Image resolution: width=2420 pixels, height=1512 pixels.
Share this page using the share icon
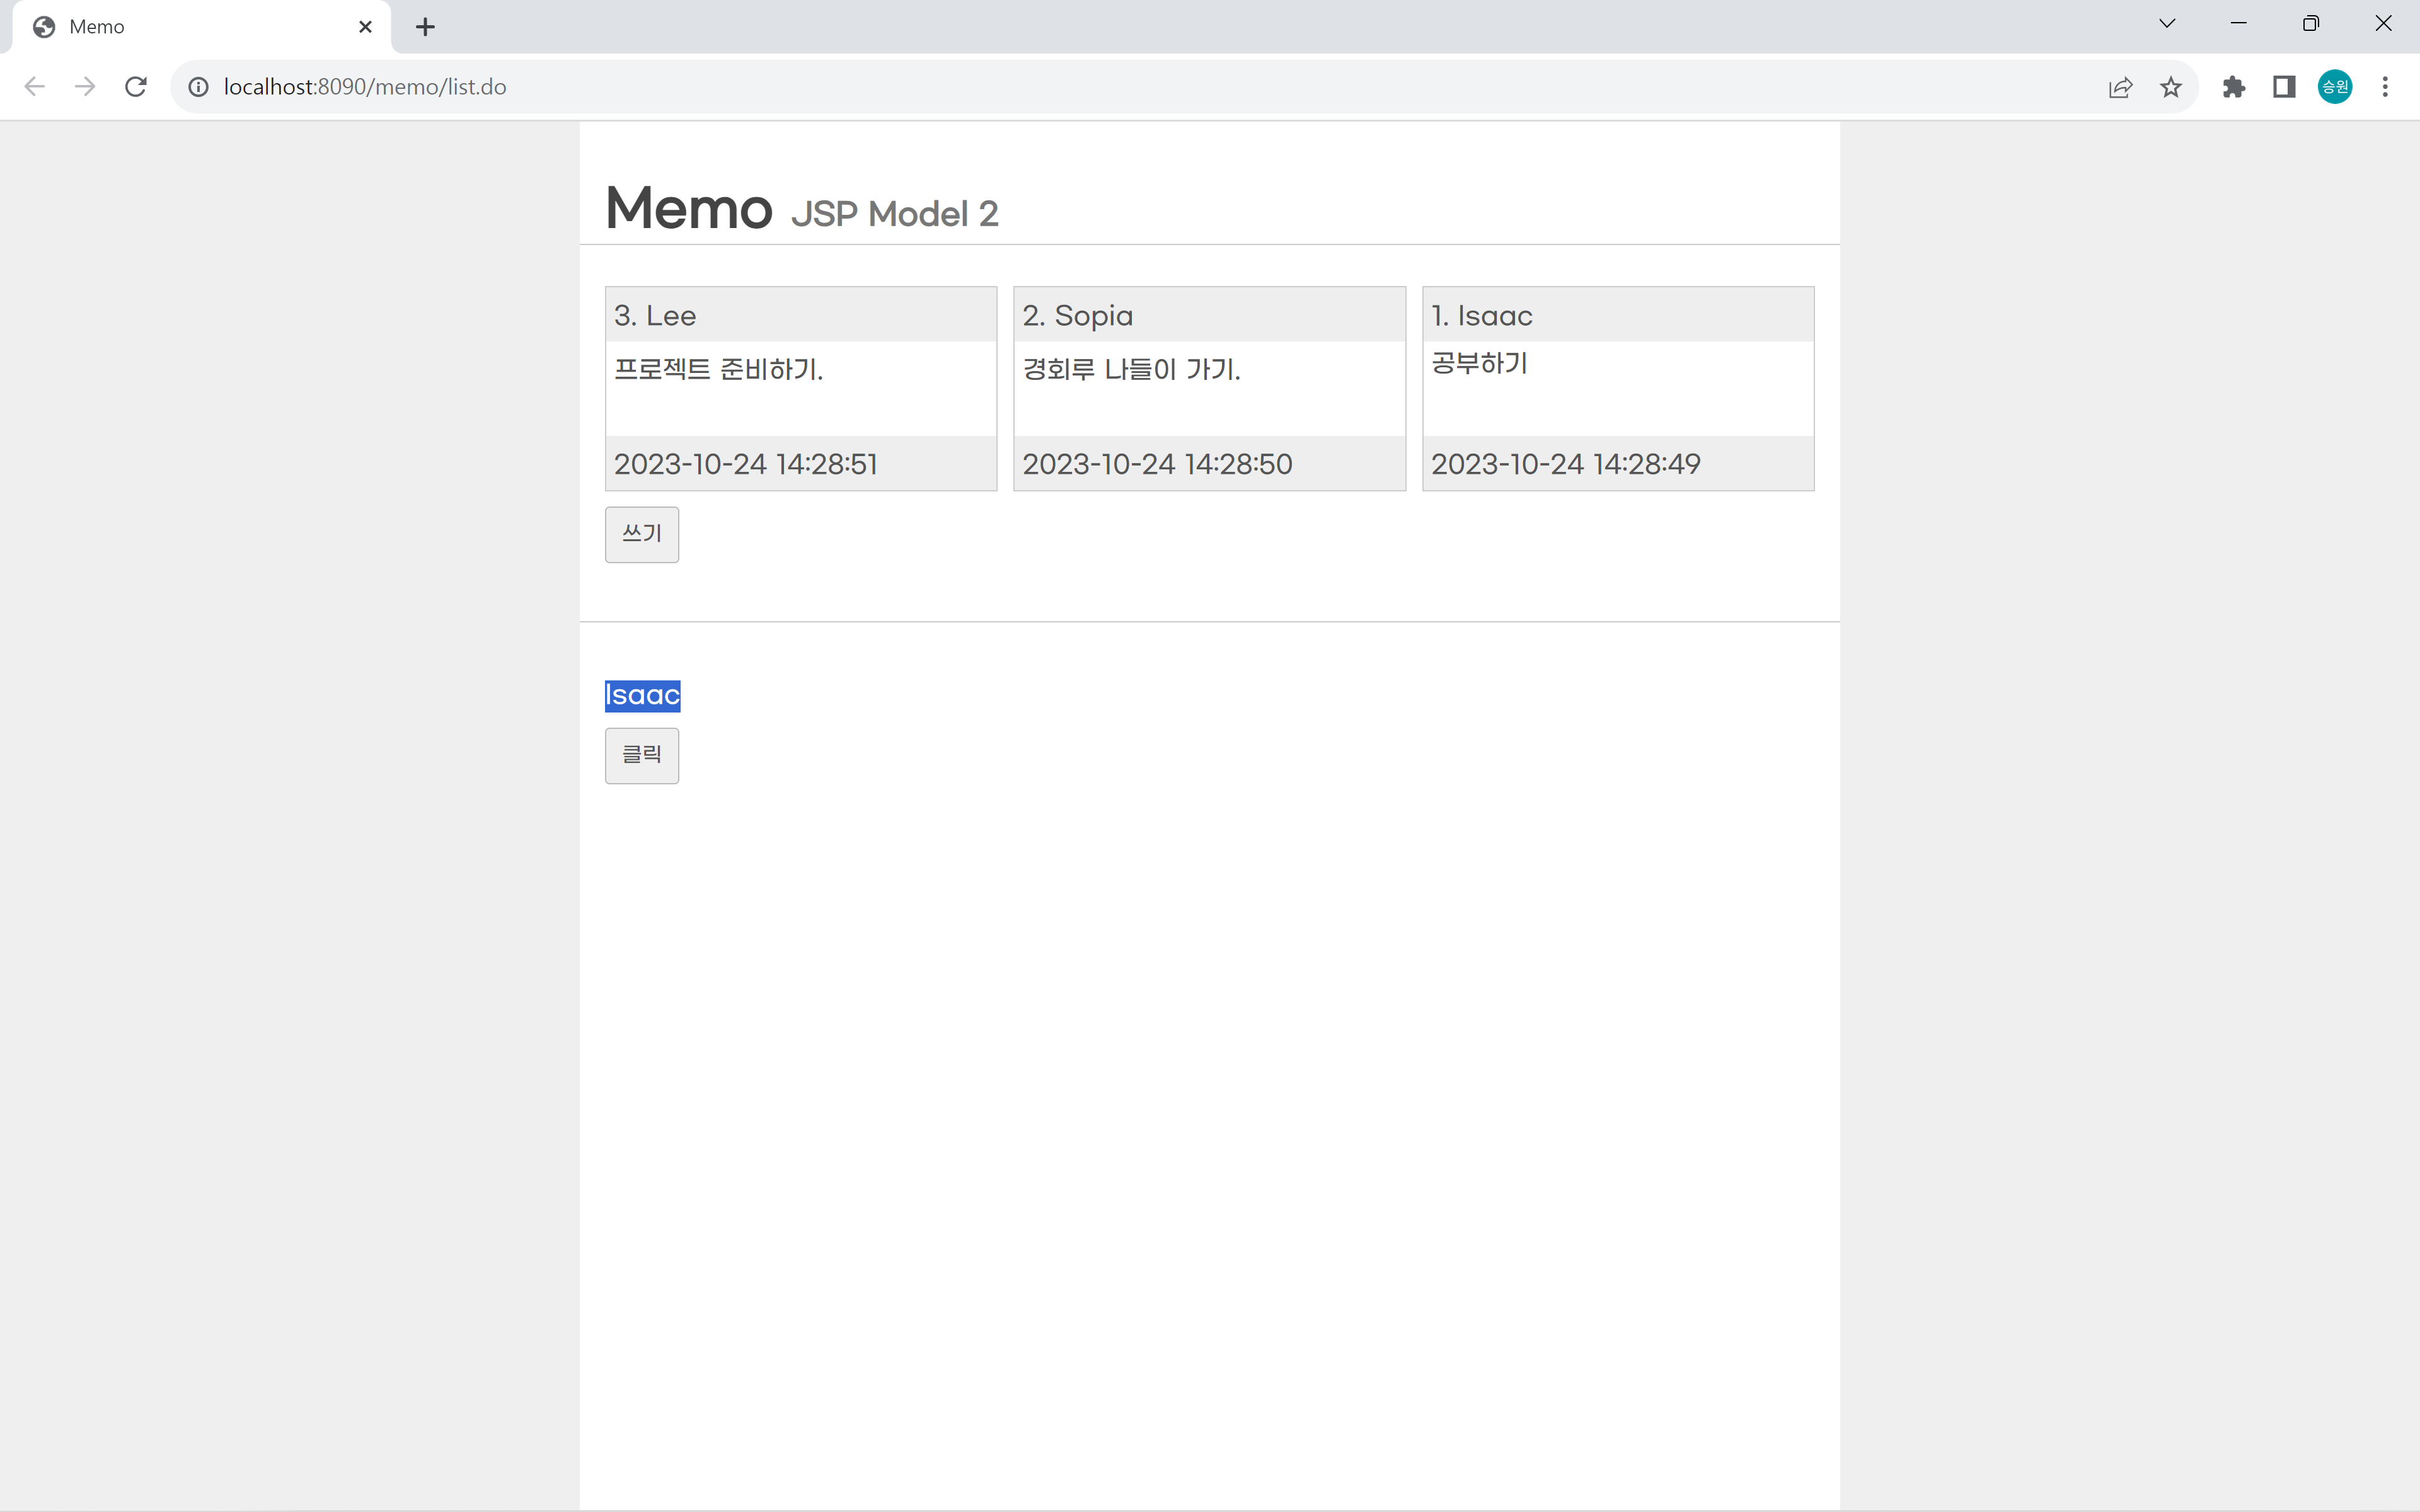(x=2120, y=87)
